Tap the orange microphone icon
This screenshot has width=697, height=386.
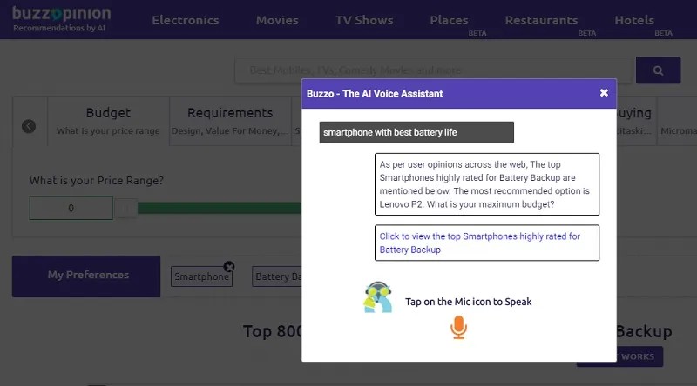pyautogui.click(x=459, y=327)
